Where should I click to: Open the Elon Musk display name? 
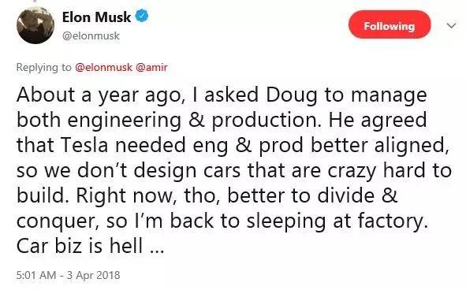pos(96,17)
